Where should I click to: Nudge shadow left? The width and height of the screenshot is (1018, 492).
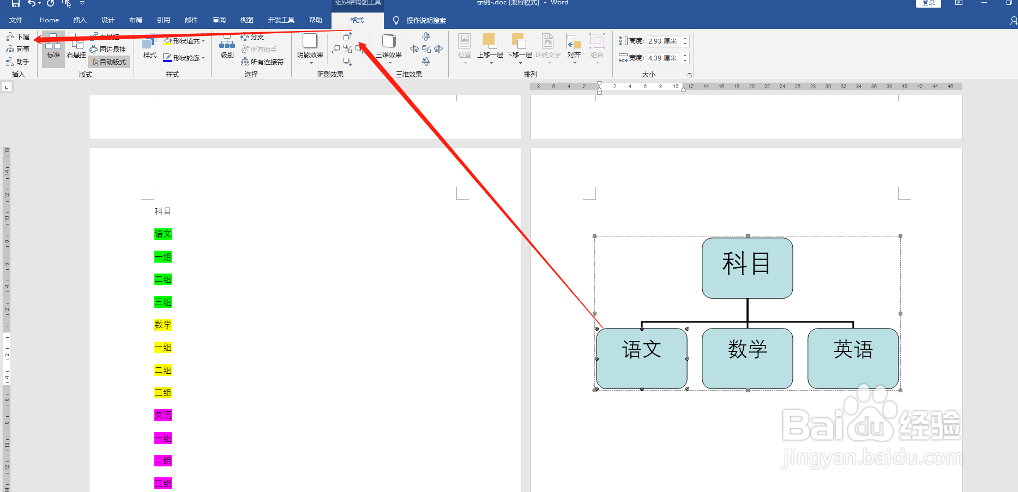coord(336,49)
